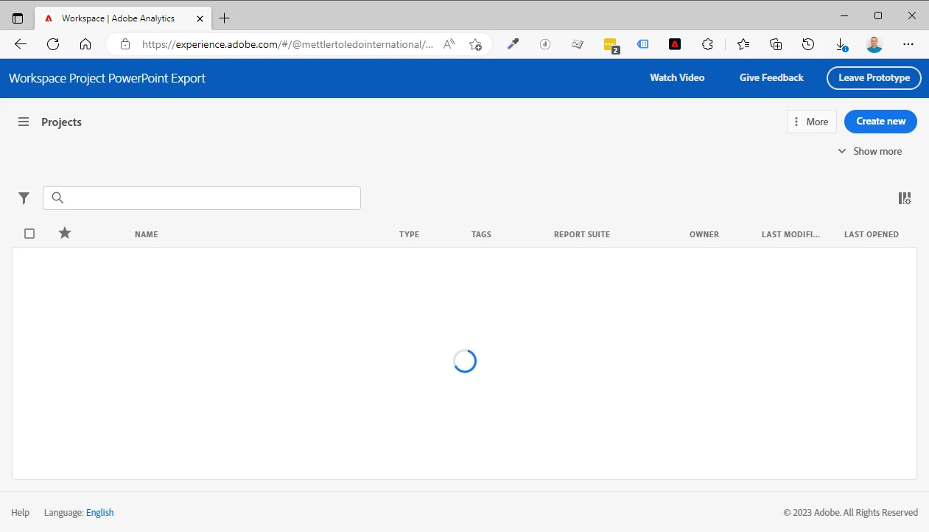Open the hamburger navigation menu beside Projects

(24, 122)
